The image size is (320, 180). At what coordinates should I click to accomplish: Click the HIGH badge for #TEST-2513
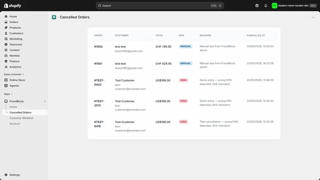pyautogui.click(x=183, y=101)
